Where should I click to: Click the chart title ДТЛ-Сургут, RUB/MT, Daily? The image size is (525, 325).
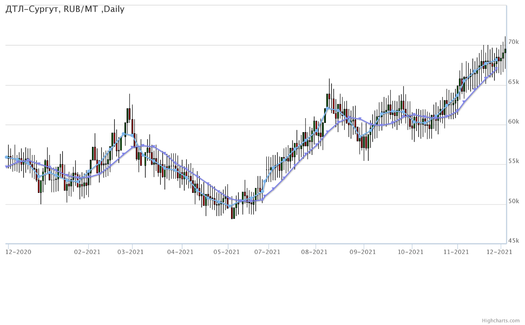[65, 9]
